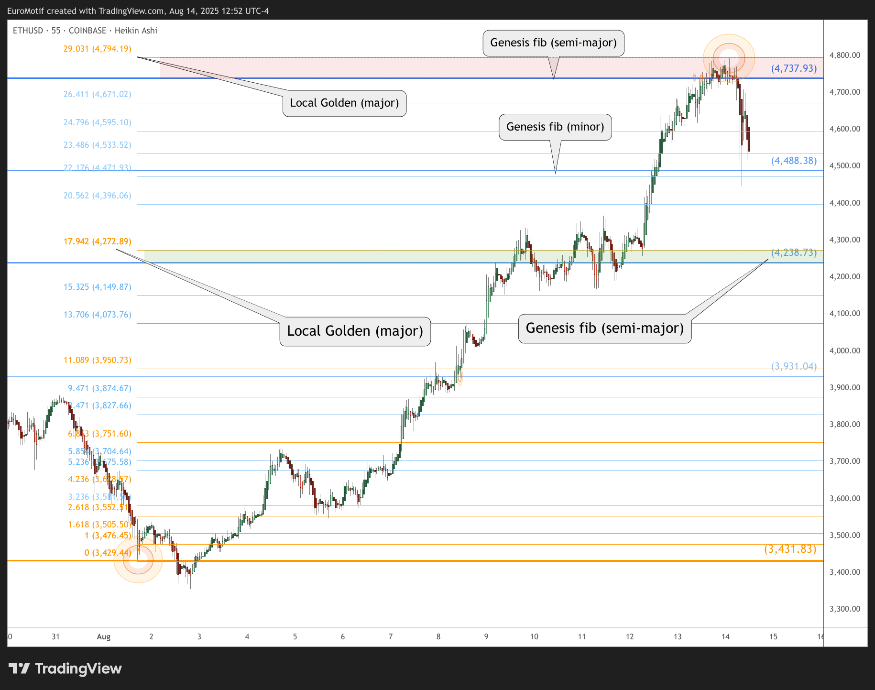Click the orange circle marker at the 0 fib level
The image size is (875, 690).
coord(138,559)
